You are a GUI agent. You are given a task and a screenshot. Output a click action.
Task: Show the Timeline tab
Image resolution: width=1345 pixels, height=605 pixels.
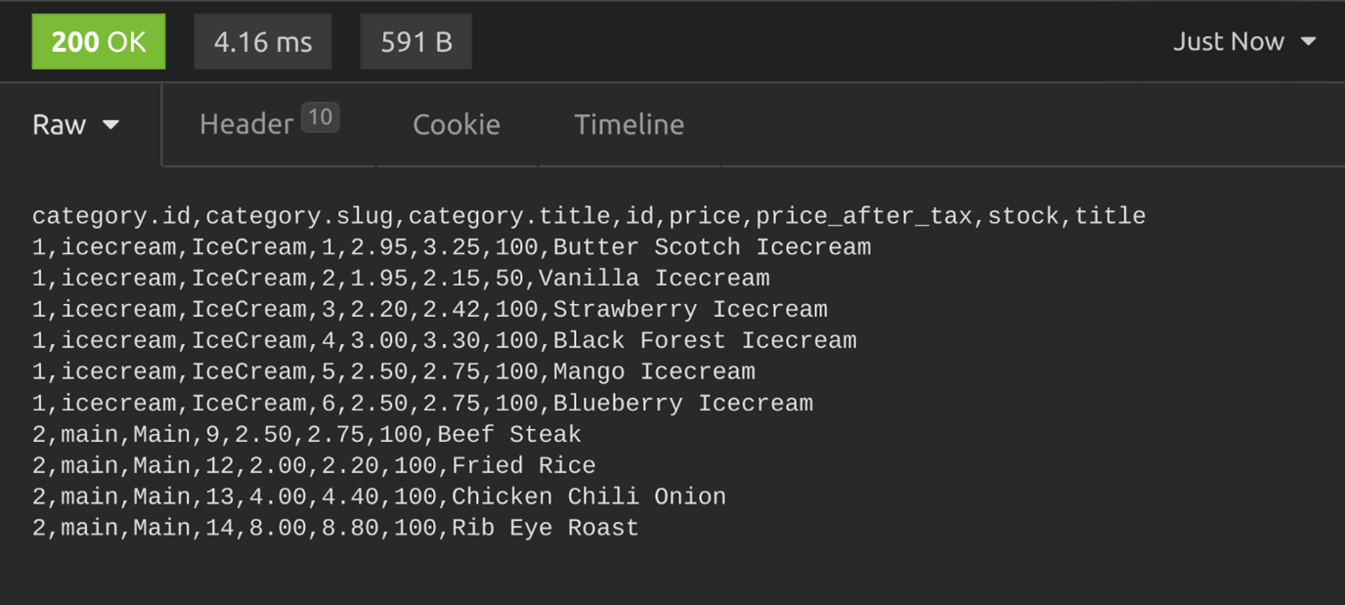629,125
